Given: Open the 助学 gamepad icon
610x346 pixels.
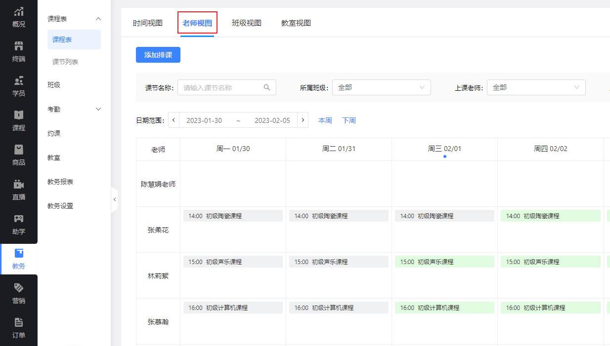Looking at the screenshot, I should (x=19, y=219).
